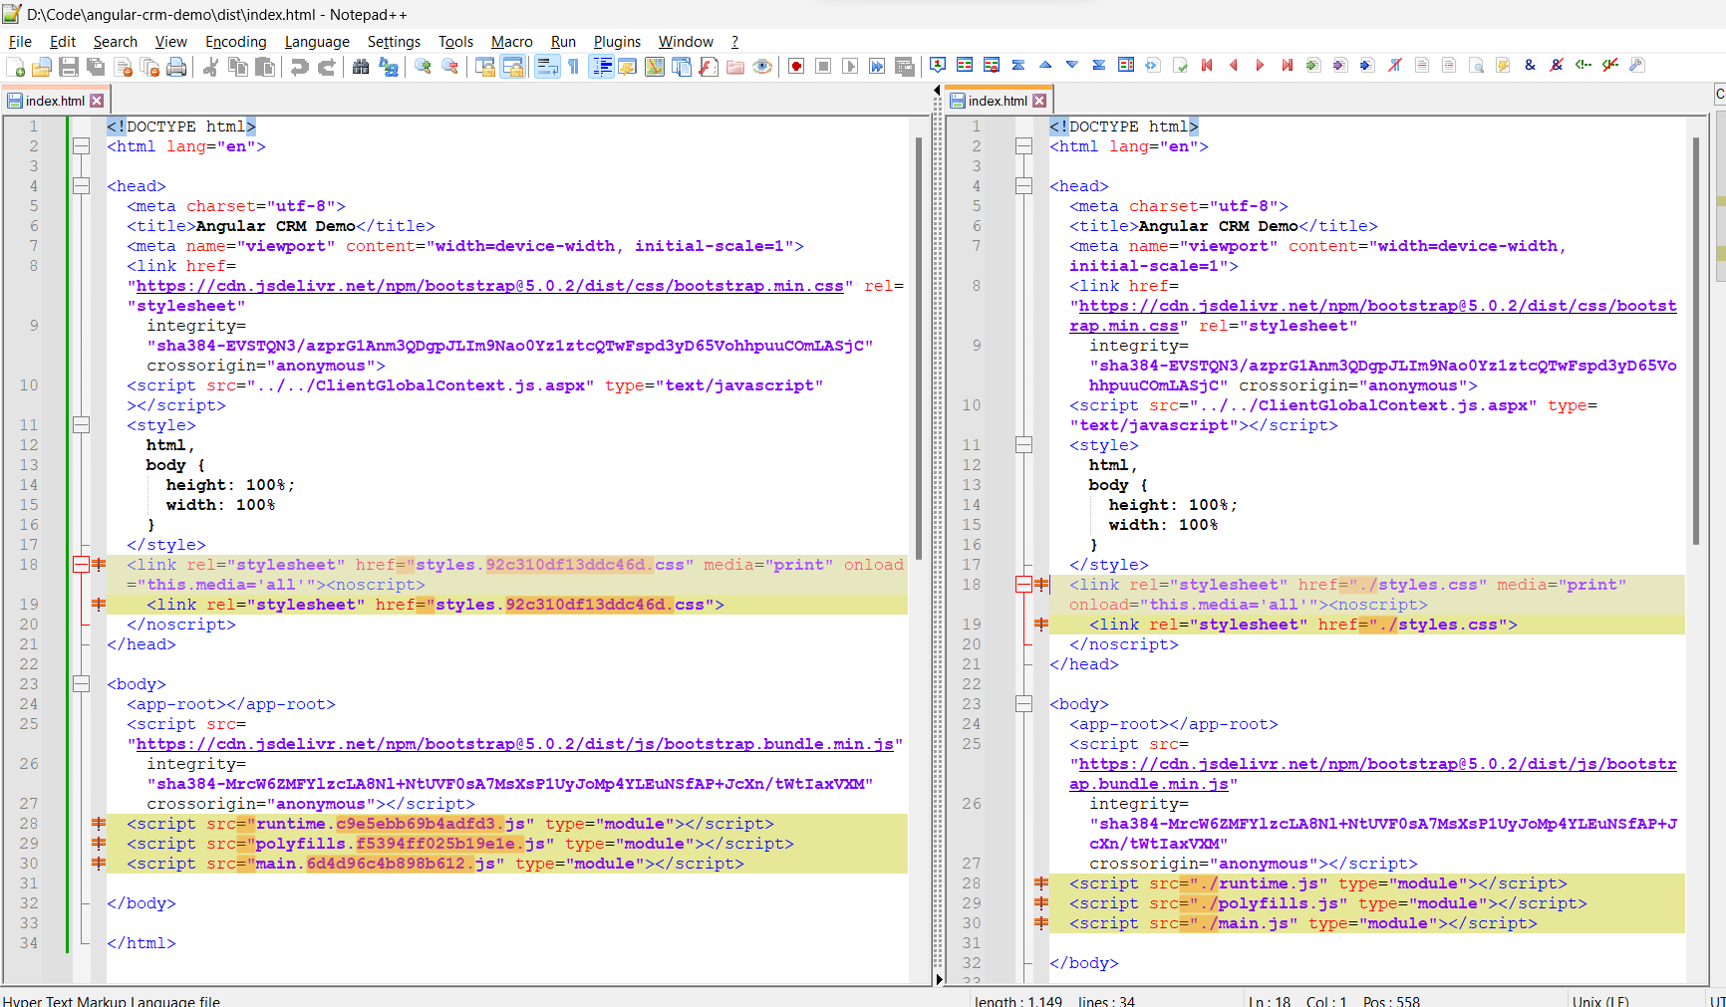Click the Save All icon

tap(96, 67)
